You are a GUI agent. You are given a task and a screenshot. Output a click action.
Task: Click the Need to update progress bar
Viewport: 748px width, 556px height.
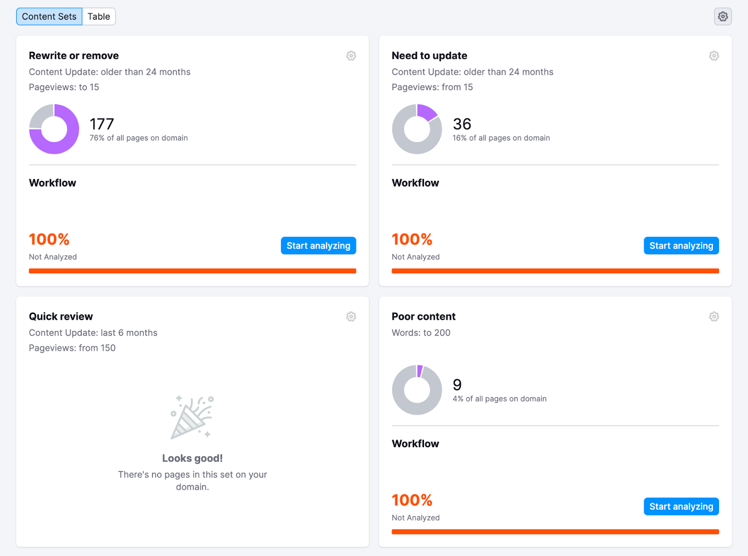[x=555, y=271]
